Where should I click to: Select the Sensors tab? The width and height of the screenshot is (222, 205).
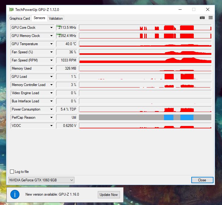[x=39, y=18]
